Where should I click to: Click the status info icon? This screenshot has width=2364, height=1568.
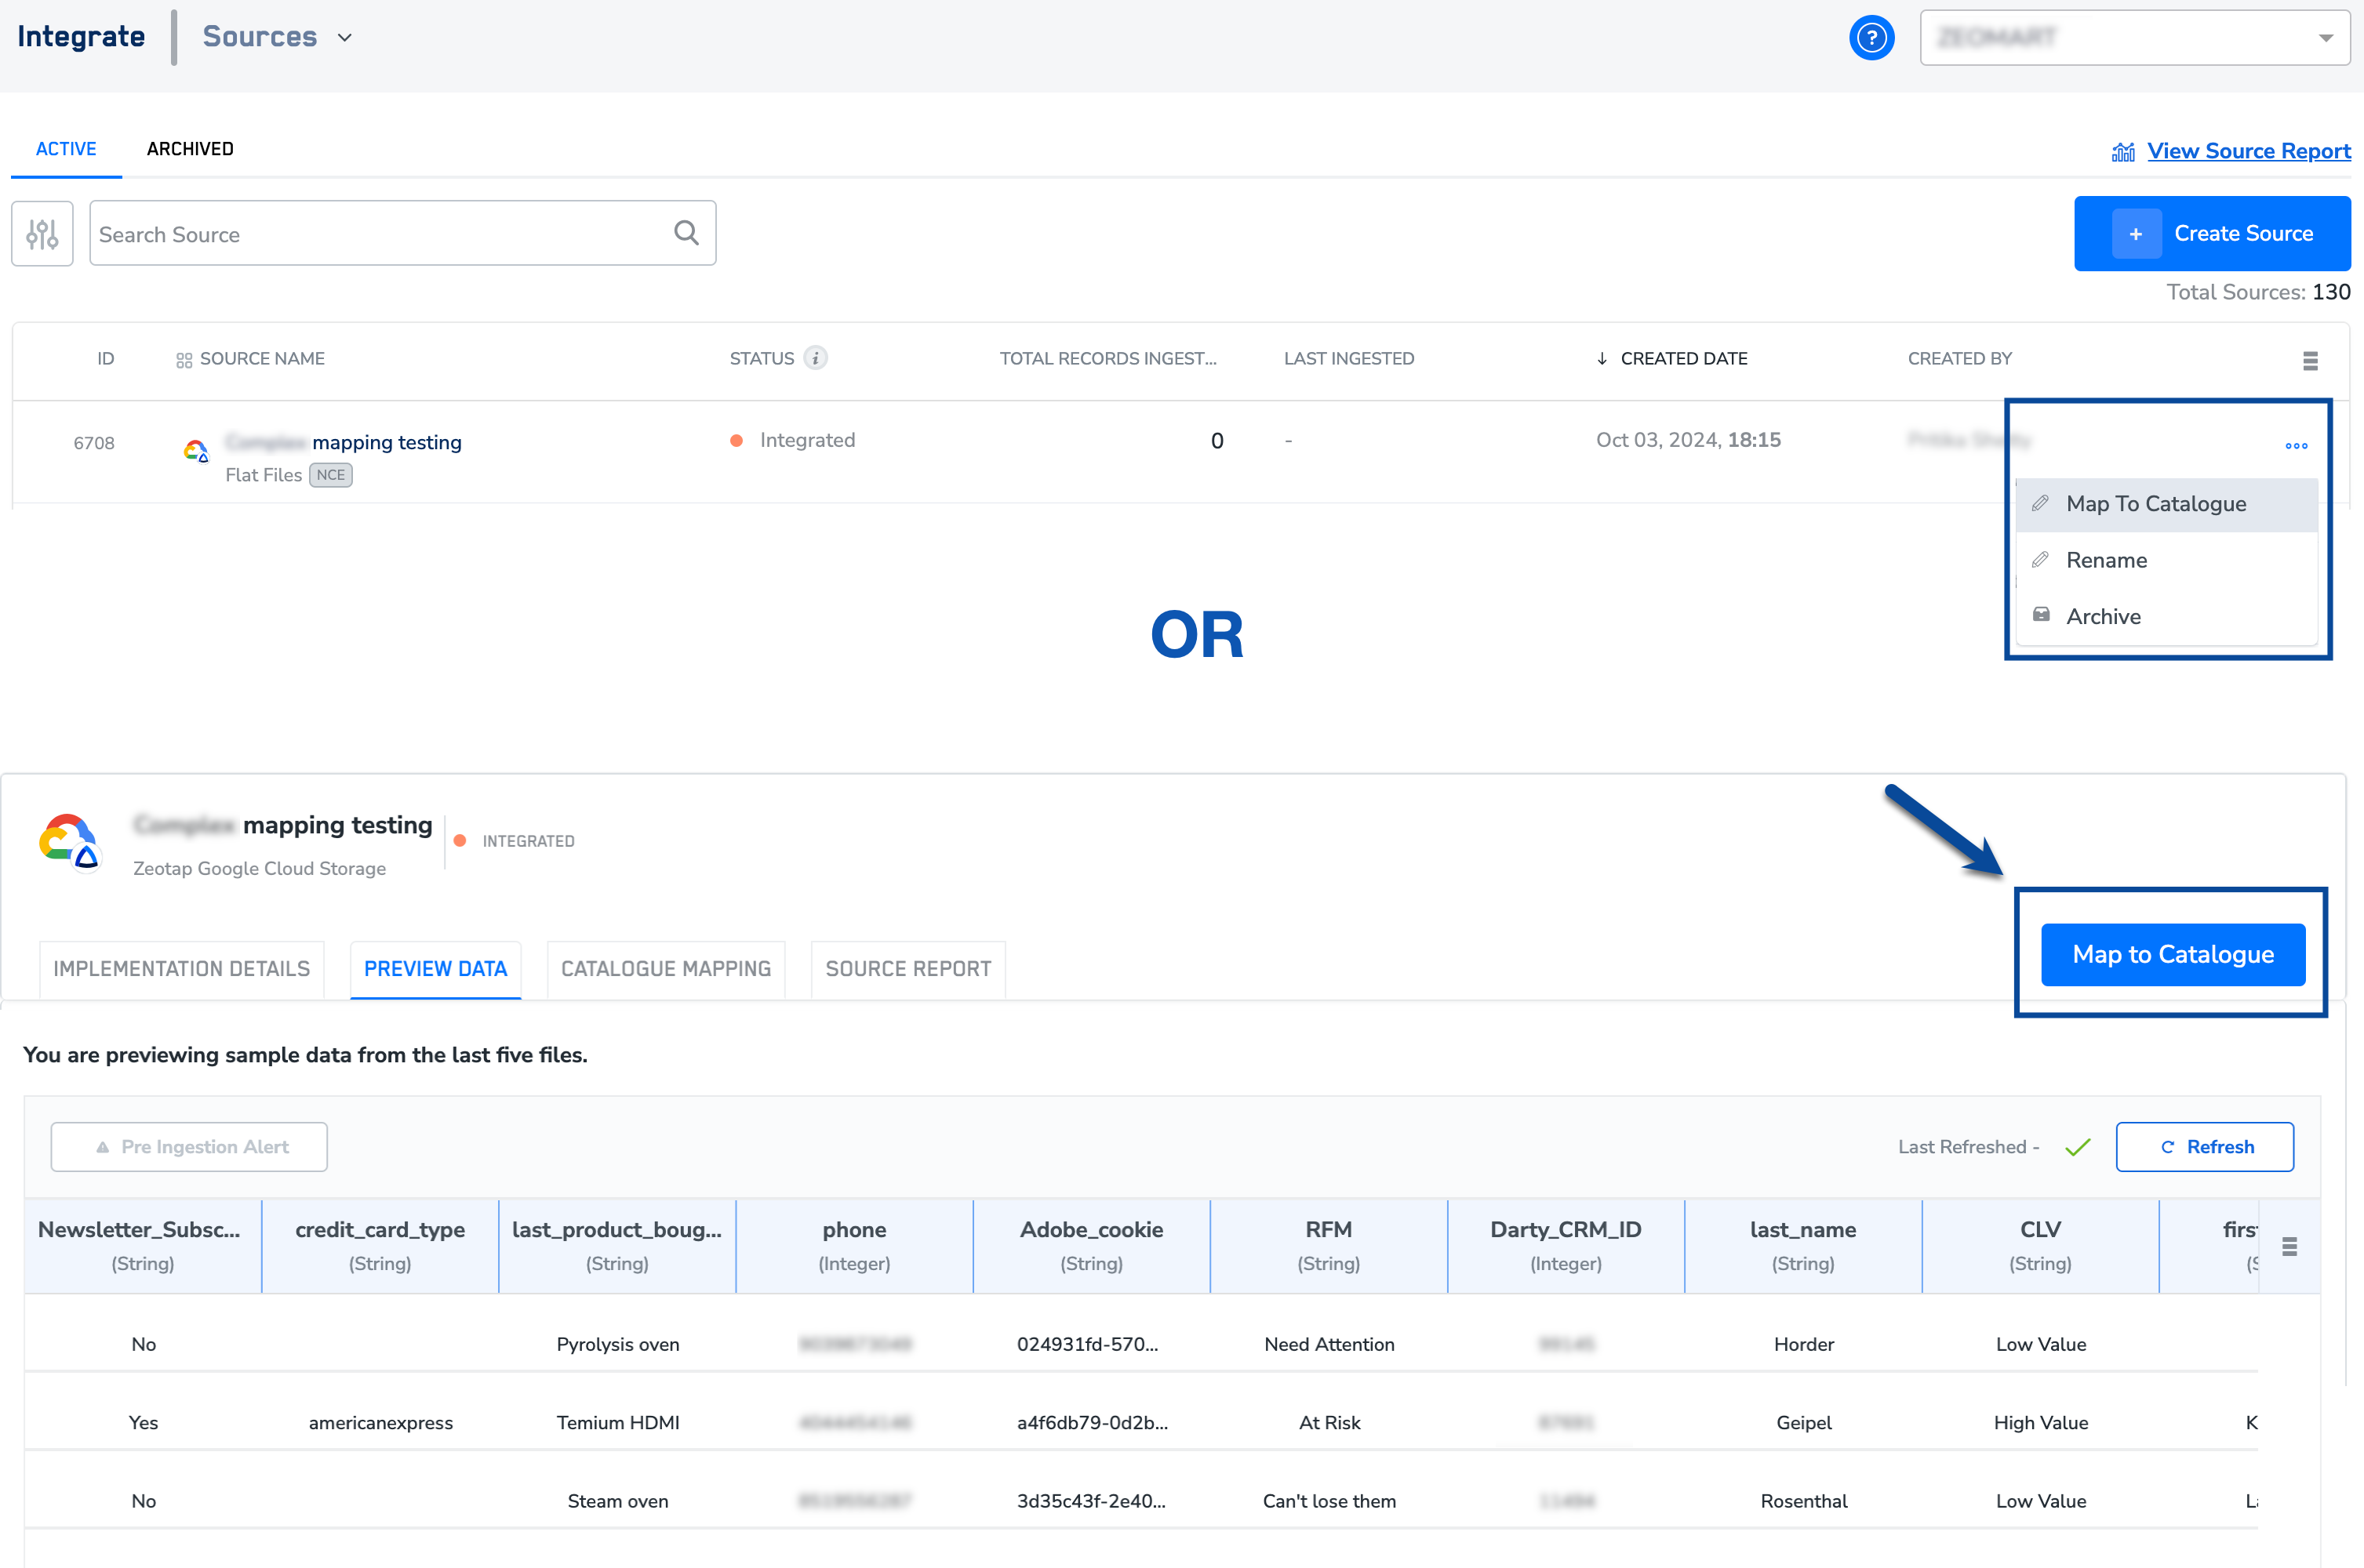[816, 358]
